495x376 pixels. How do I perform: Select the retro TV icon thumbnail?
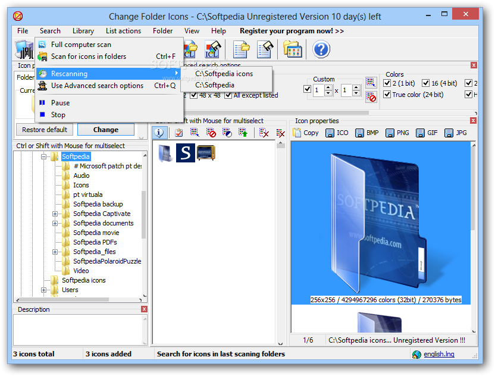(x=206, y=153)
